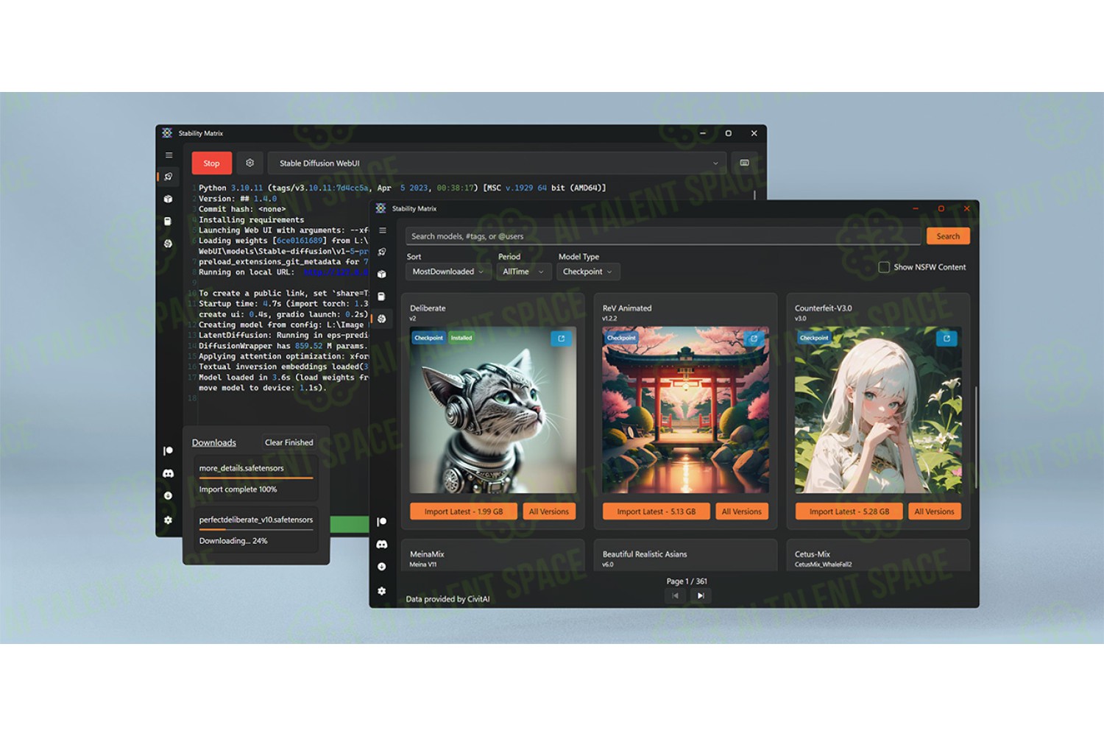This screenshot has height=736, width=1104.
Task: Click Import Latest - 5.13 GB for ReV Animated
Action: coord(656,512)
